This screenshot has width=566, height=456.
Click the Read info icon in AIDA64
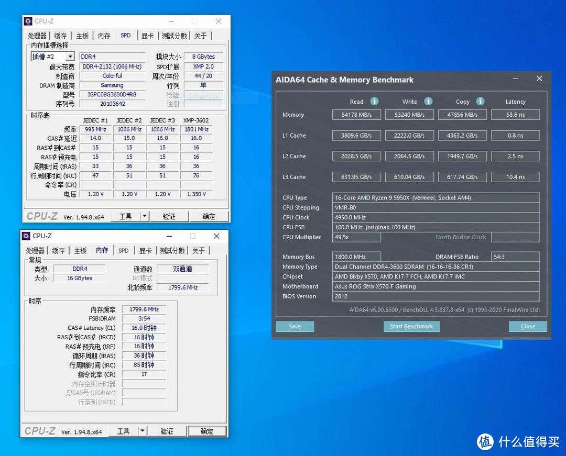click(x=374, y=101)
